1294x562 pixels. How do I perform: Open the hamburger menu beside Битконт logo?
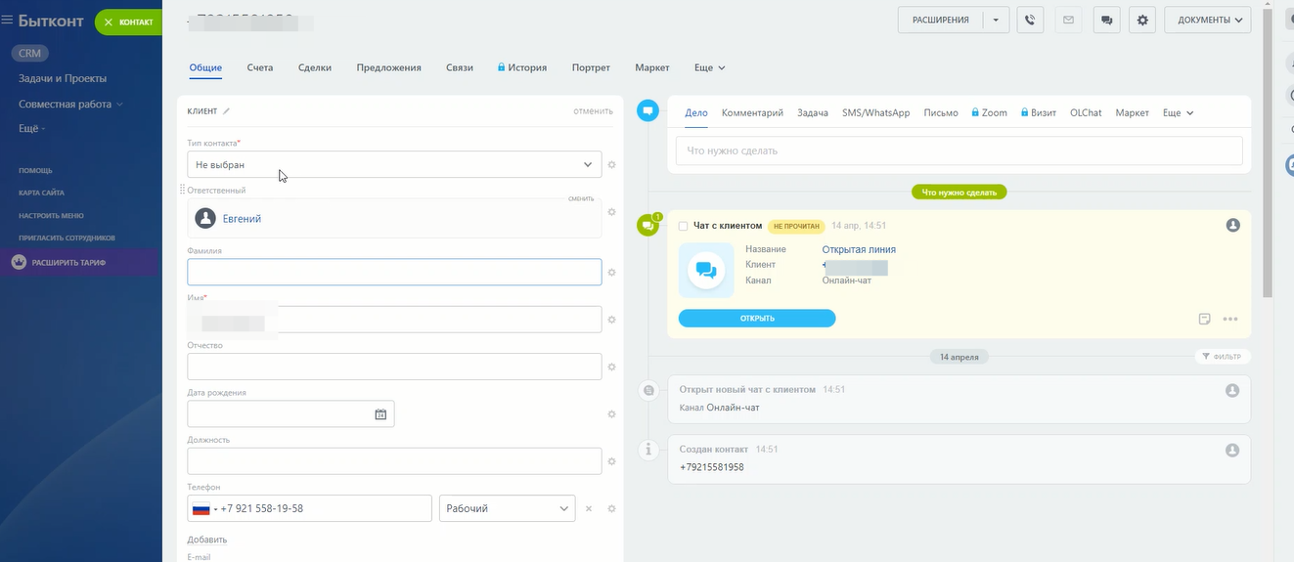pos(8,21)
